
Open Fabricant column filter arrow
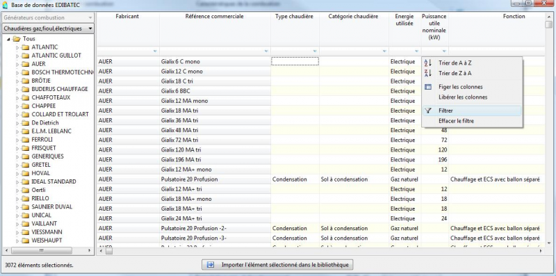coord(155,51)
